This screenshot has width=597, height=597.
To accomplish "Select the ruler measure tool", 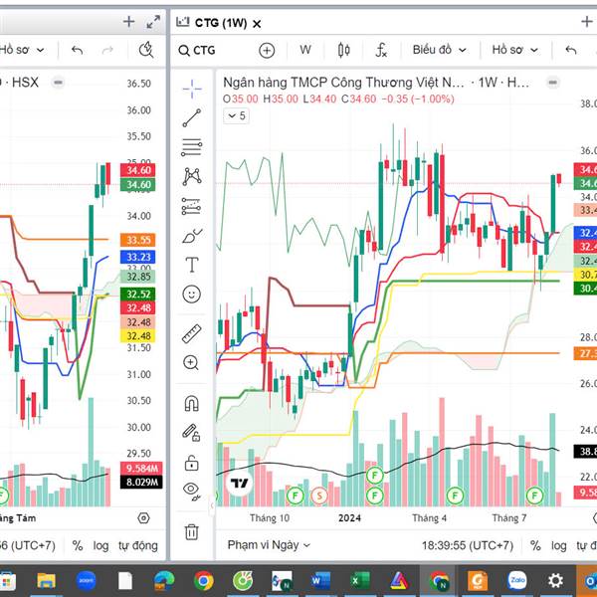I will pos(191,333).
